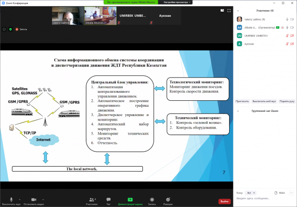Click the green Share Screen button

(130, 201)
